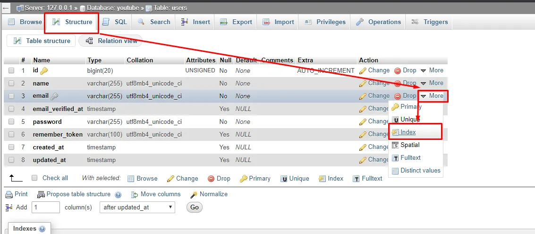This screenshot has height=234, width=535.
Task: Open the column position dropdown 'after updated_at'
Action: point(137,207)
